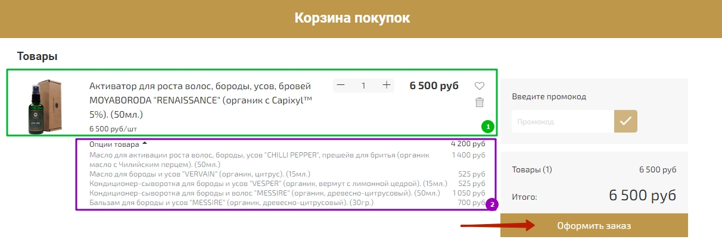The height and width of the screenshot is (252, 722).
Task: Click the quantity field showing 1
Action: pyautogui.click(x=363, y=86)
